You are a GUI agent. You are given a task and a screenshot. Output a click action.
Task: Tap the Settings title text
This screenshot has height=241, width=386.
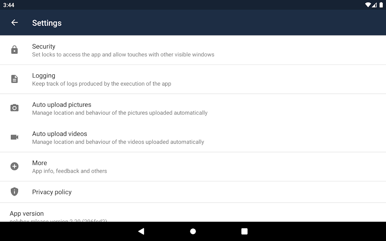point(47,23)
